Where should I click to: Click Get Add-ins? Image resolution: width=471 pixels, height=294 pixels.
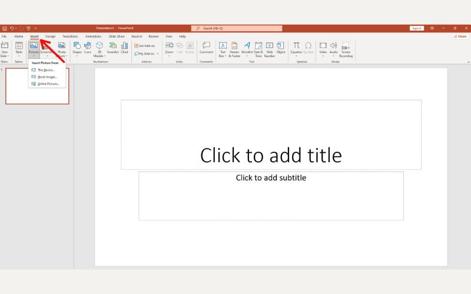tap(144, 46)
